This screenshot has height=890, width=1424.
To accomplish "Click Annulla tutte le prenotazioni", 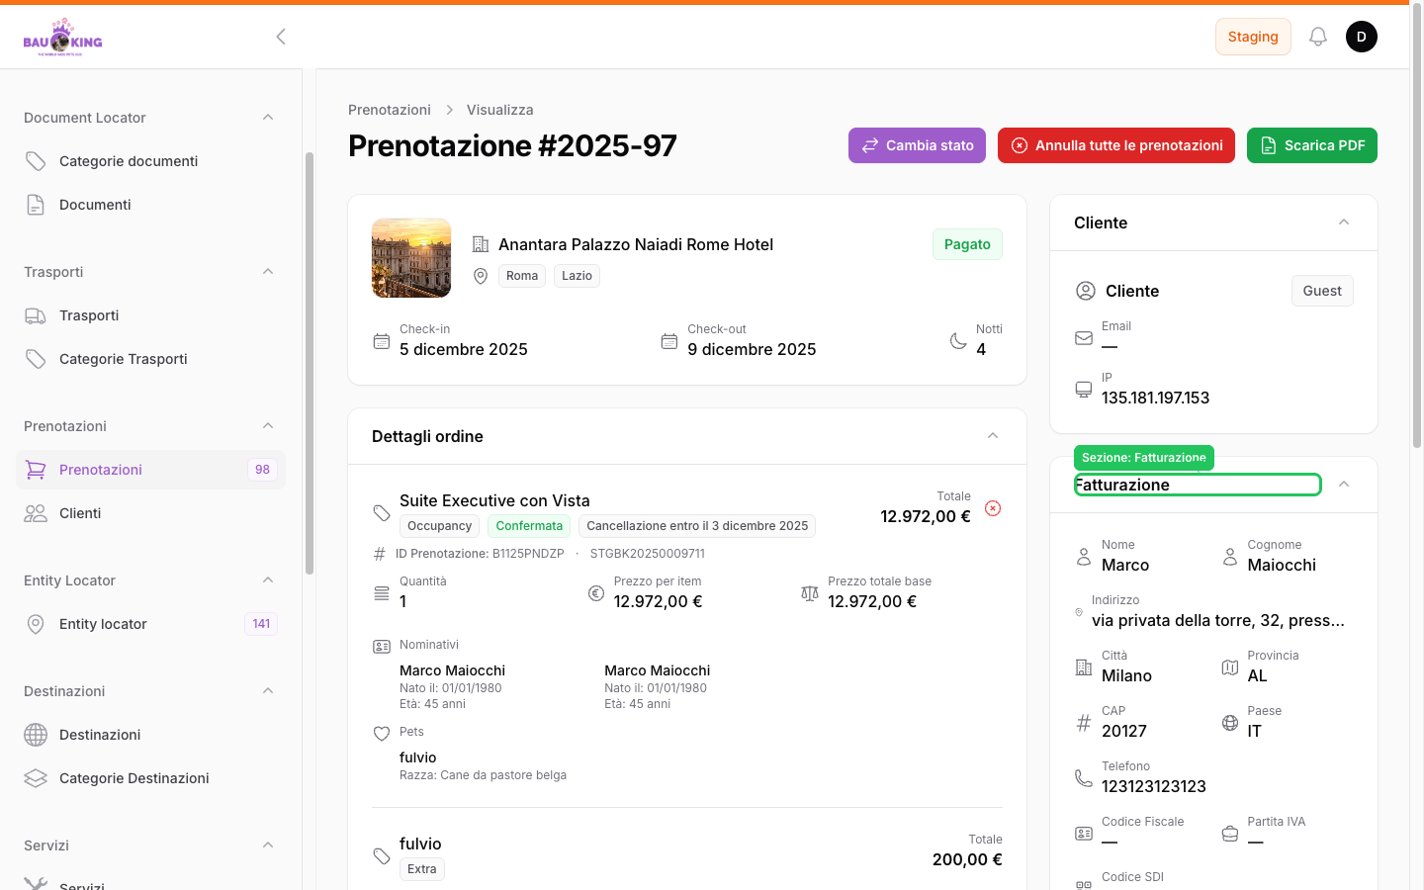I will coord(1116,145).
